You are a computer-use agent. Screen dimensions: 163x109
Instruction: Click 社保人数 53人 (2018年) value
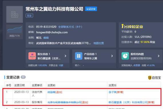143,37
